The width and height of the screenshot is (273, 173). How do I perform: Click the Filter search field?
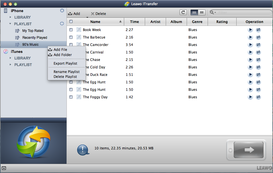242,12
